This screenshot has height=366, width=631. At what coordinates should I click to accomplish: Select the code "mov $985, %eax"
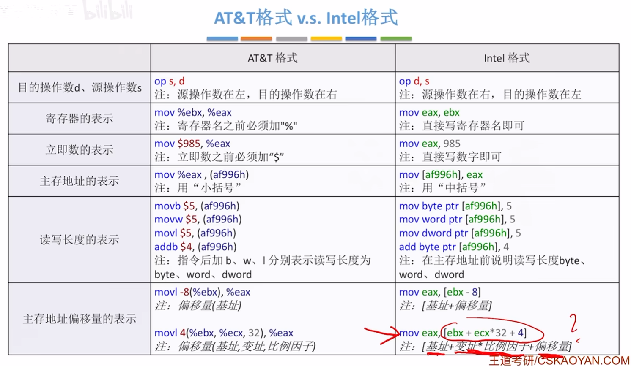tap(192, 144)
